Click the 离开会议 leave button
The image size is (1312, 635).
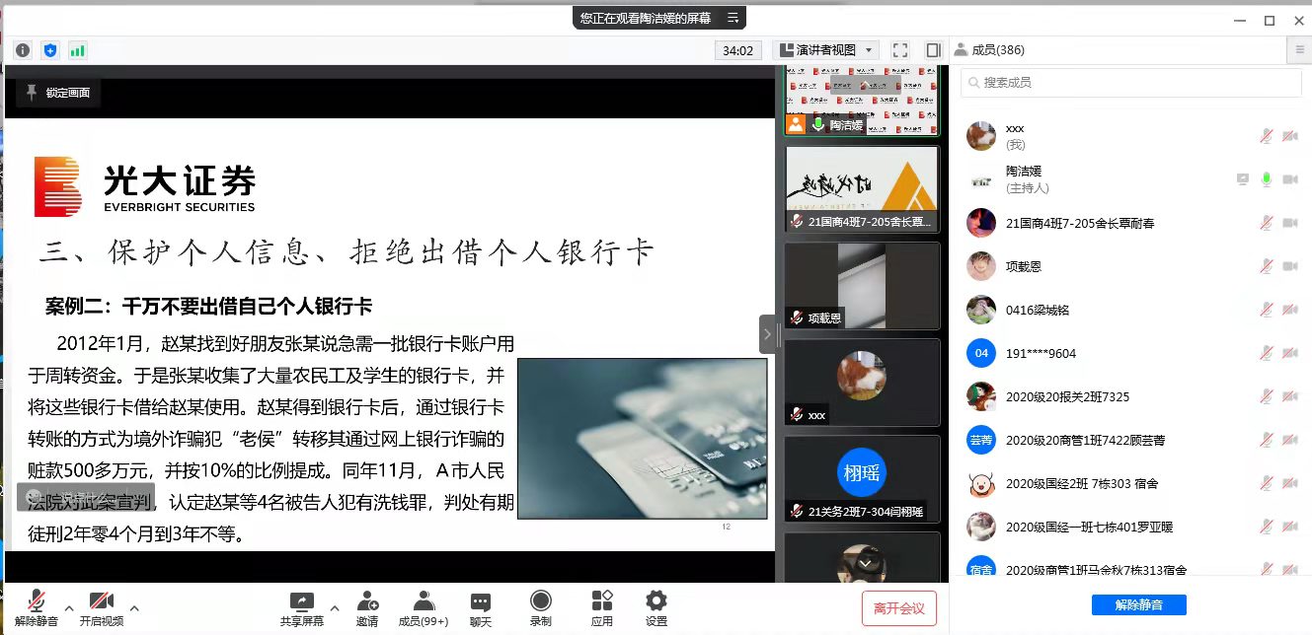point(898,608)
